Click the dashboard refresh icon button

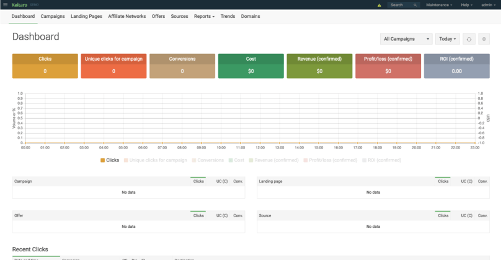point(469,39)
